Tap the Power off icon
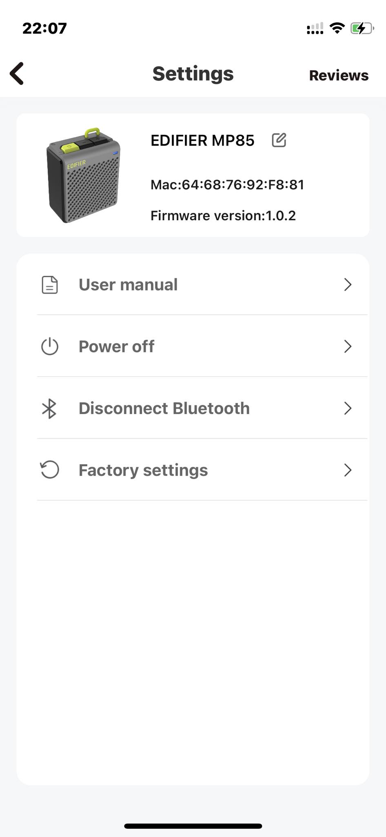Screen dimensions: 386x837 click(50, 347)
